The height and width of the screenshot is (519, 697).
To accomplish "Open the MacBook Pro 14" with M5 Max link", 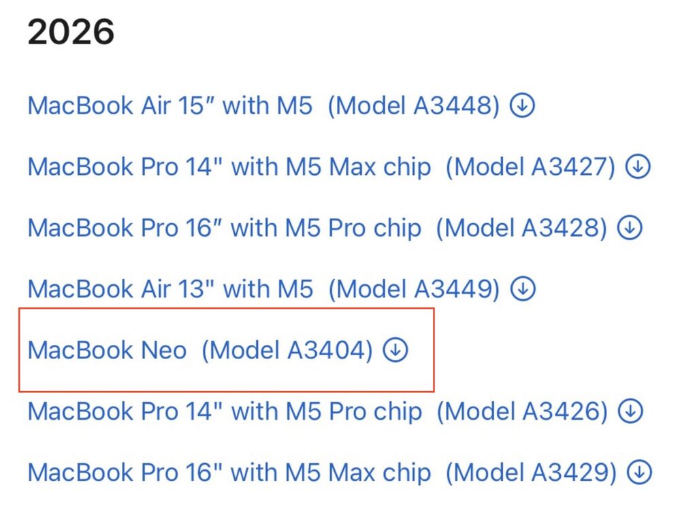I will [228, 167].
